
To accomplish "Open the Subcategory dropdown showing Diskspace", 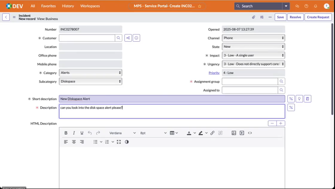I will pyautogui.click(x=90, y=81).
